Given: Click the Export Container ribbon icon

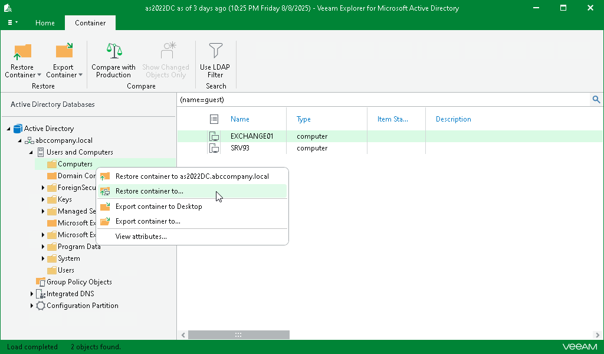Looking at the screenshot, I should pos(64,51).
